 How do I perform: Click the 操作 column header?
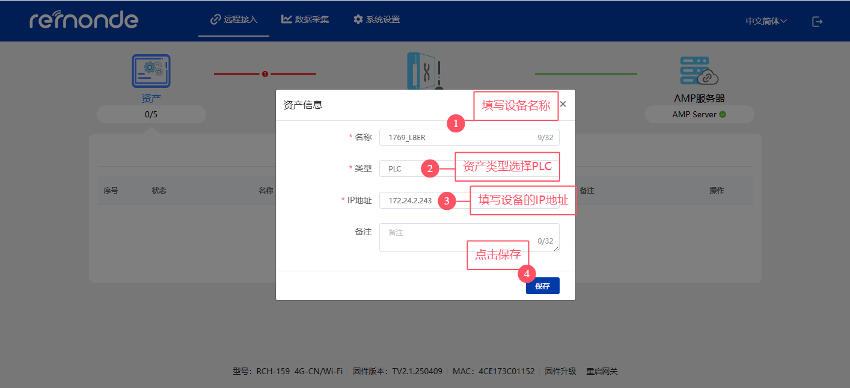[x=717, y=190]
